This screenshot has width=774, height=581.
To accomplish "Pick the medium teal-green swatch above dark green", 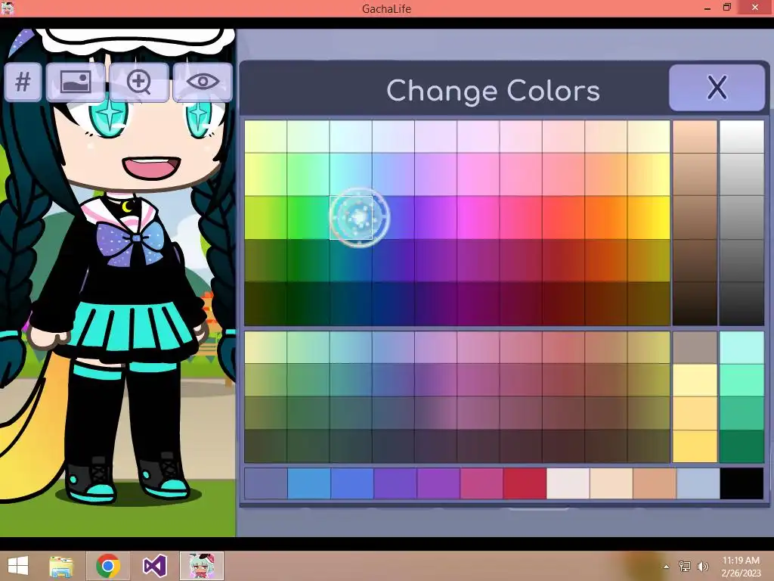I will pos(741,414).
